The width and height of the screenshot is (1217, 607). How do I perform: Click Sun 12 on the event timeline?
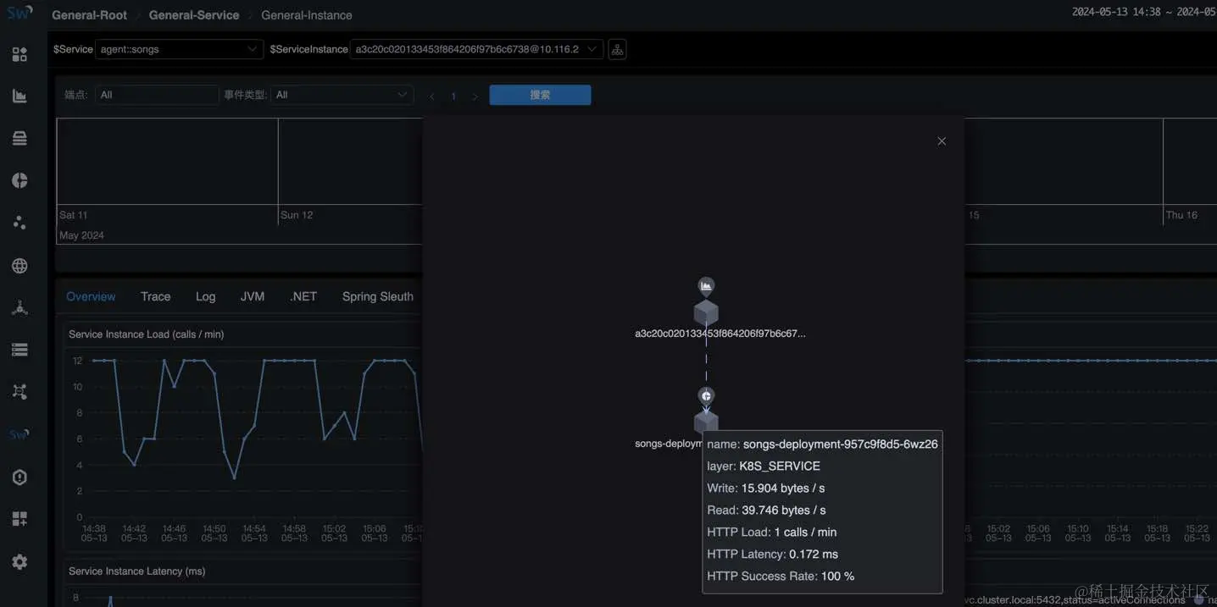(297, 215)
